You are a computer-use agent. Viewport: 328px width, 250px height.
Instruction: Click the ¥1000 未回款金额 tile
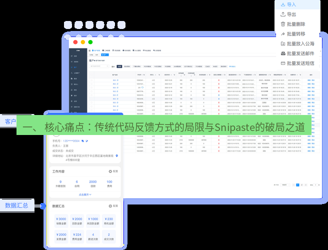click(93, 221)
